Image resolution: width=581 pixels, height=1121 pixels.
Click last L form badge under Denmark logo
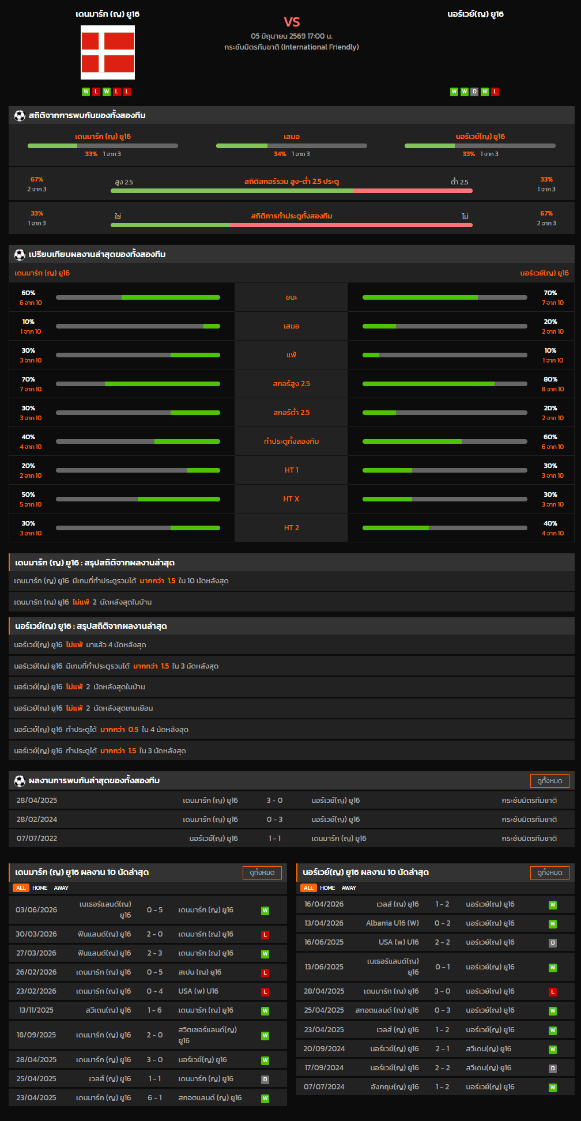[x=127, y=92]
